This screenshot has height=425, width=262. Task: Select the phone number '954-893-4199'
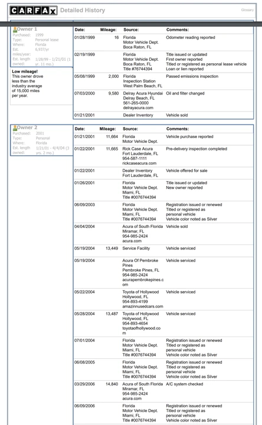point(135,302)
